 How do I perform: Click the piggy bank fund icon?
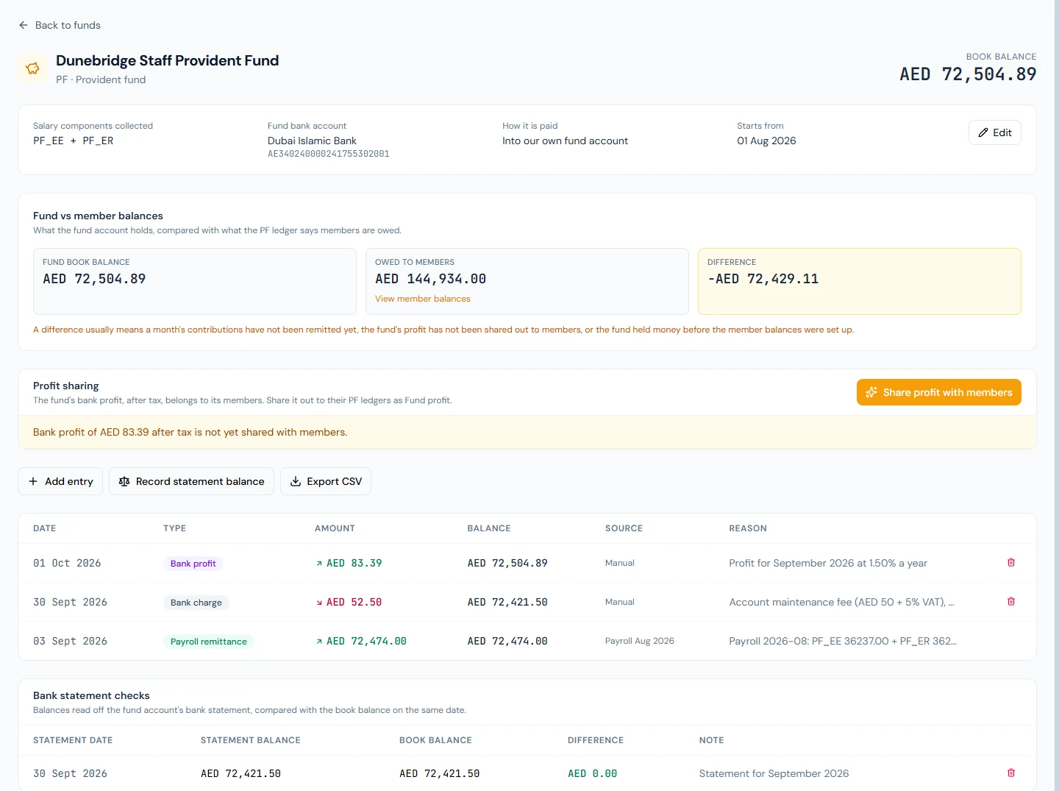click(32, 68)
